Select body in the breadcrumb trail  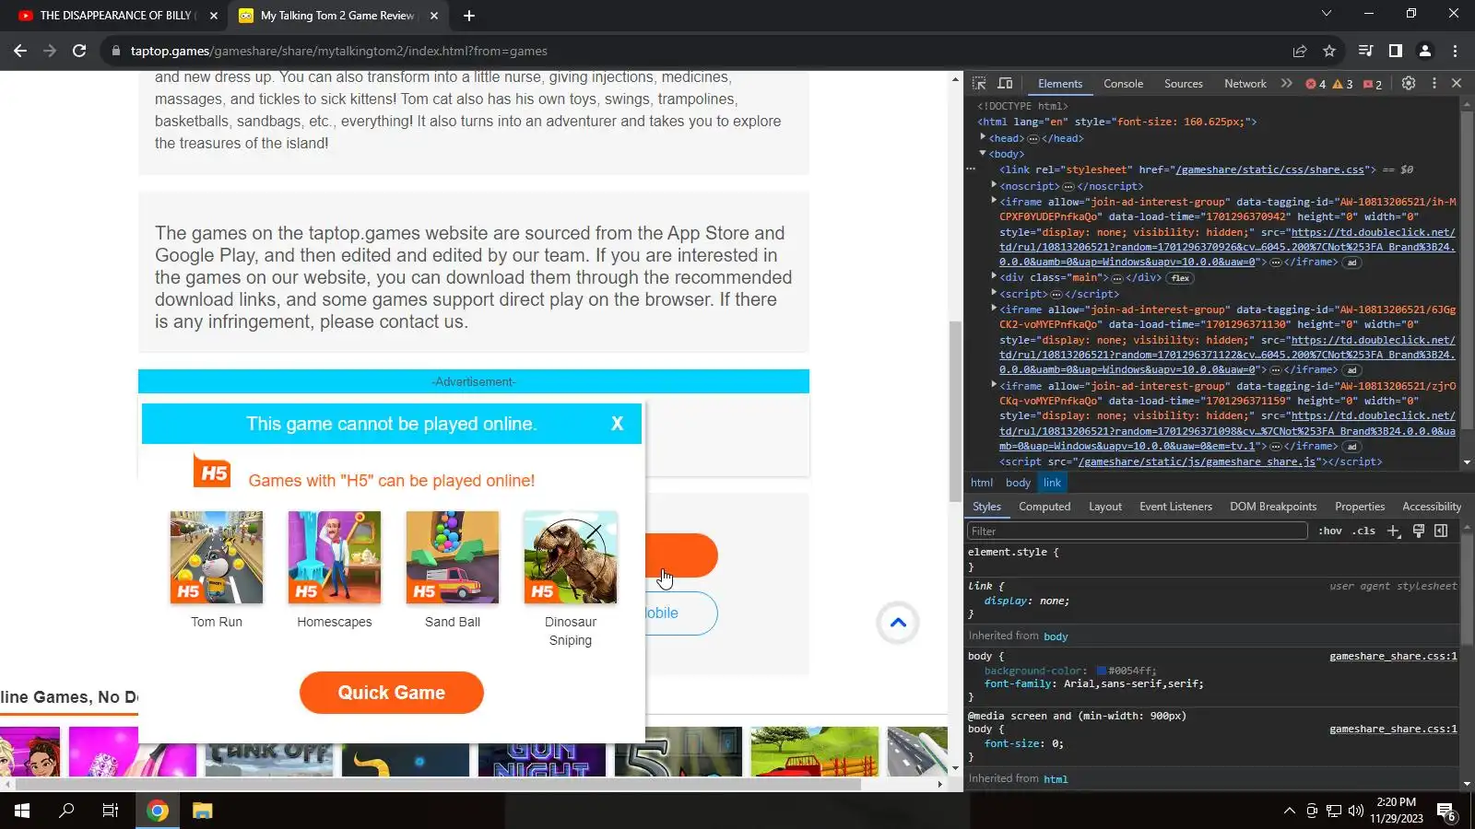point(1018,483)
